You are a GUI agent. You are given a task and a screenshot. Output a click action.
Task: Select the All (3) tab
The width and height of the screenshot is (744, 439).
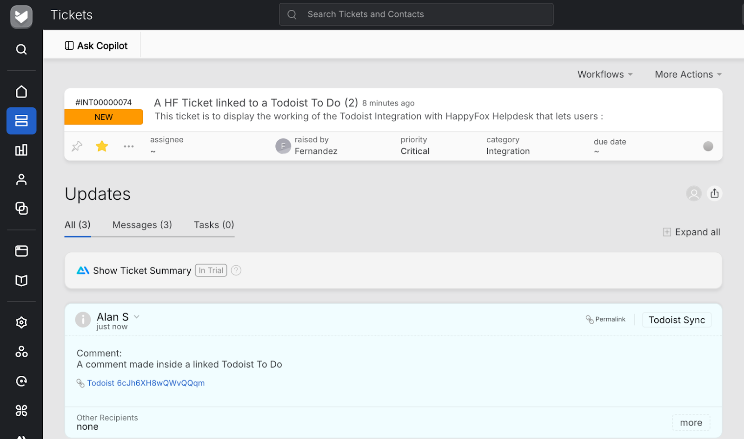point(78,225)
